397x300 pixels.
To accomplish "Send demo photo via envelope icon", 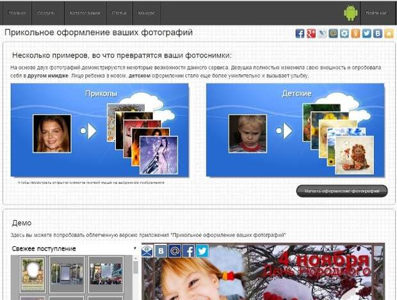I will [147, 251].
